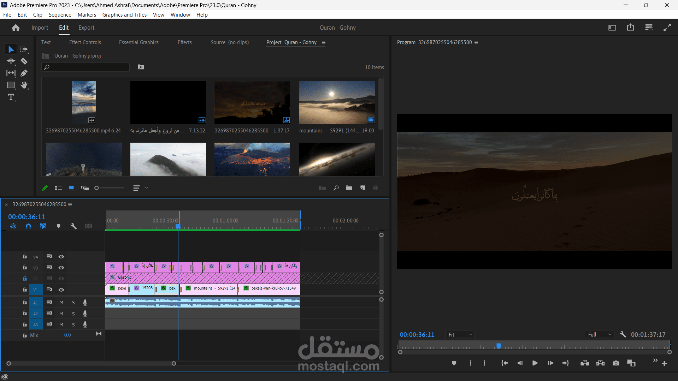Open the Fit zoom level dropdown
678x381 pixels.
[x=460, y=334]
